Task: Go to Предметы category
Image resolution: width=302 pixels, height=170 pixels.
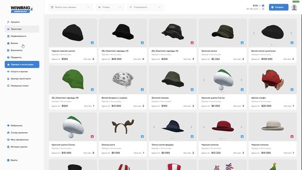Action: point(22,58)
